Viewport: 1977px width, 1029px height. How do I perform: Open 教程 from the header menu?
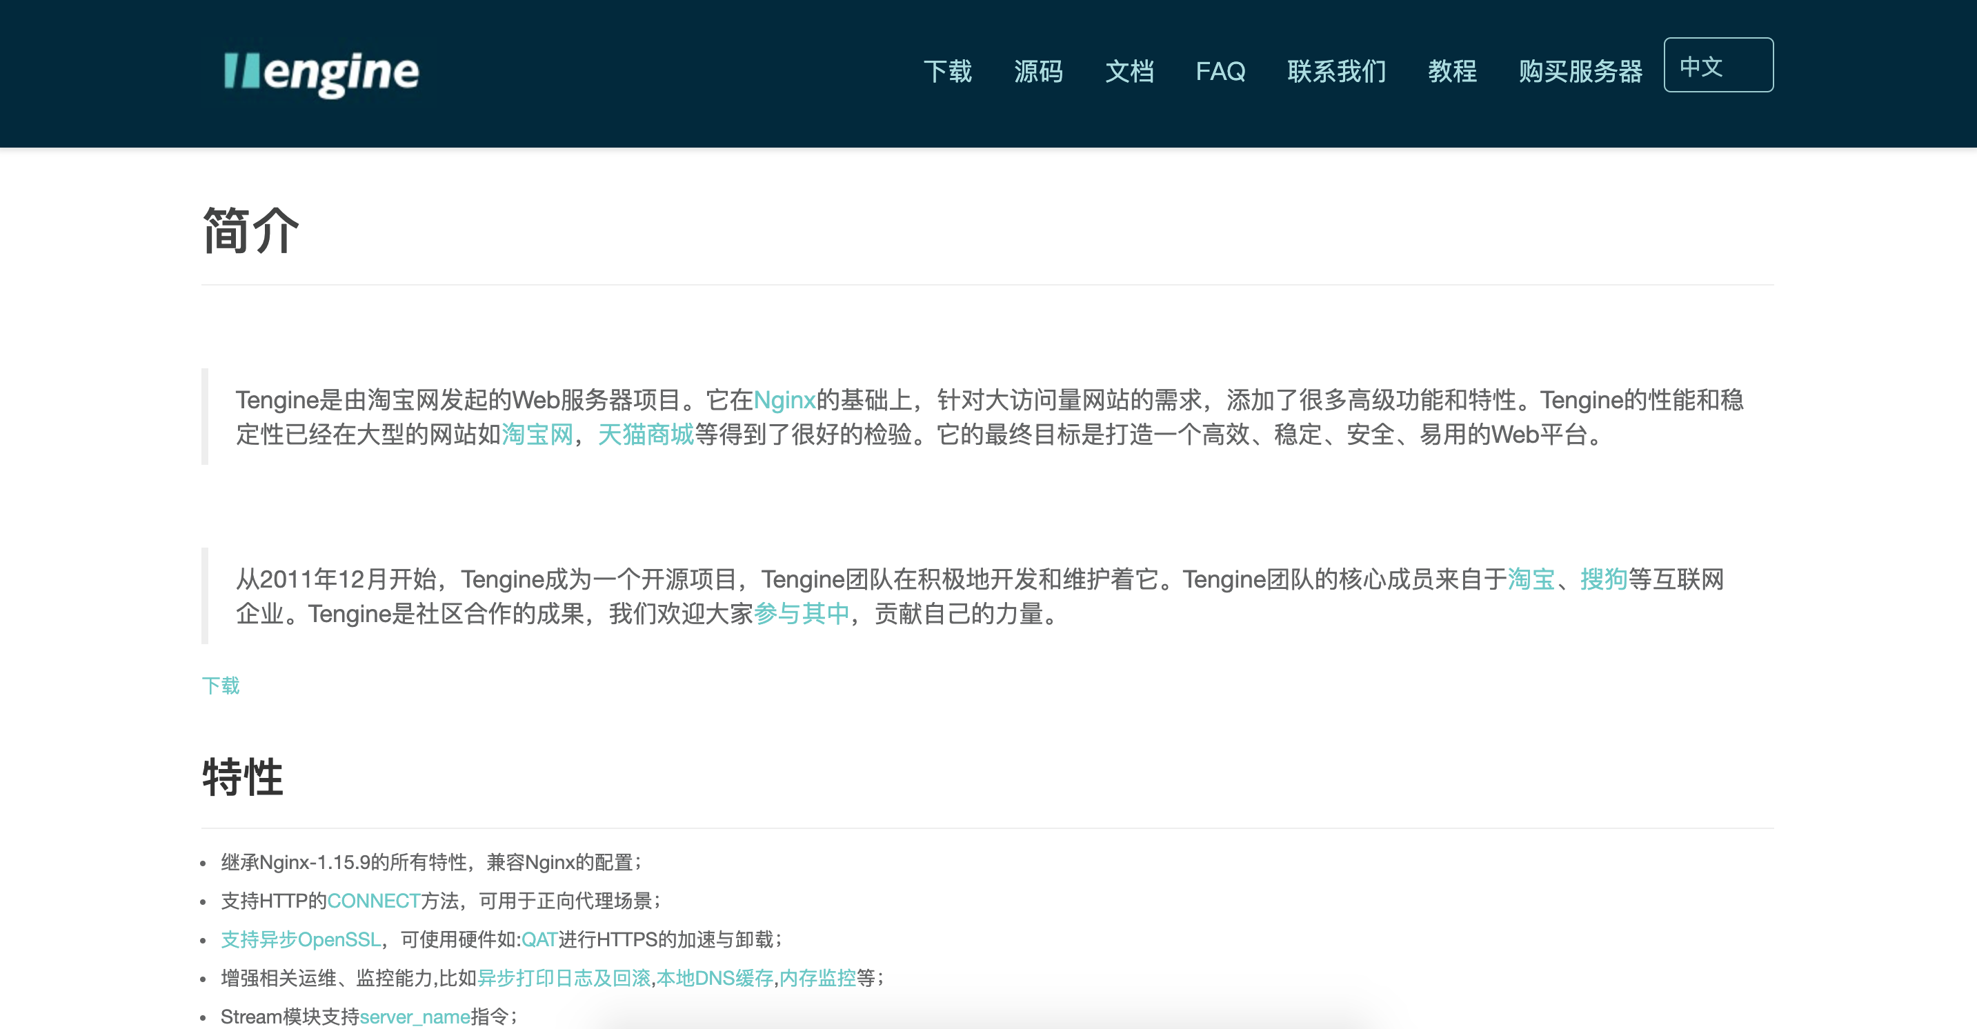pyautogui.click(x=1452, y=71)
